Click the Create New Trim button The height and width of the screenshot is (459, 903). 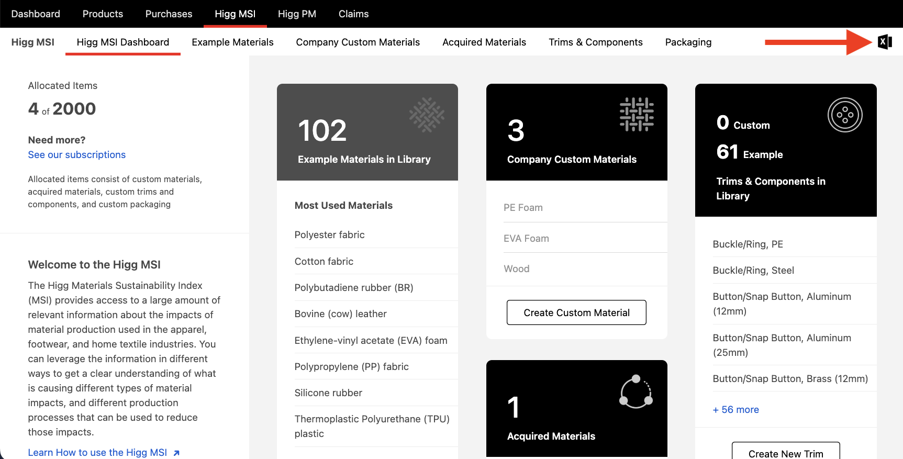click(x=786, y=451)
